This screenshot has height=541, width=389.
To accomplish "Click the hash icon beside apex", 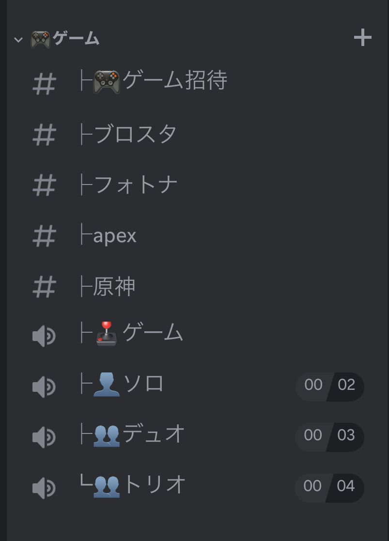I will [x=44, y=236].
